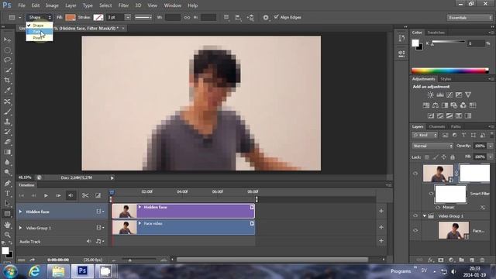The height and width of the screenshot is (279, 496).
Task: Switch to the Channels tab
Action: 437,126
